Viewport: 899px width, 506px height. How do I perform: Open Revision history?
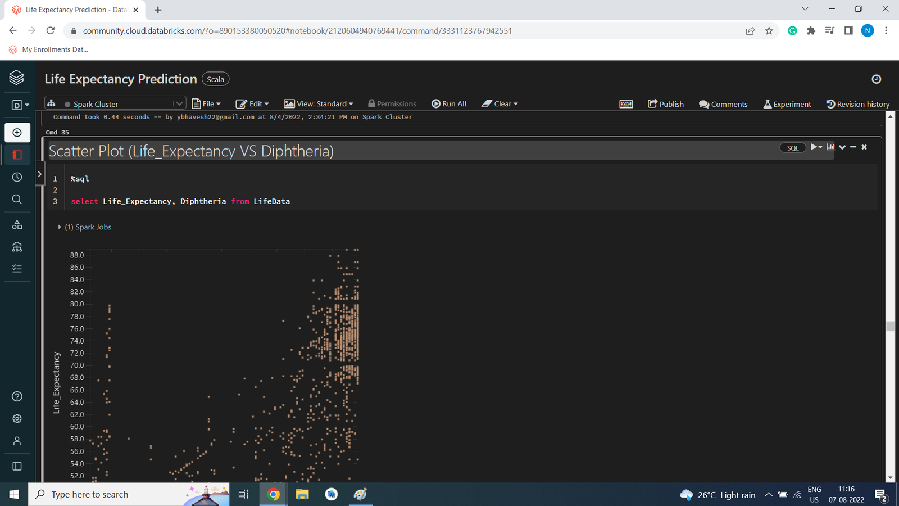(x=857, y=104)
